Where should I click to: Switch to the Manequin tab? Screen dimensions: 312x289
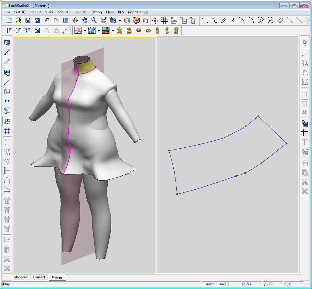coord(21,277)
